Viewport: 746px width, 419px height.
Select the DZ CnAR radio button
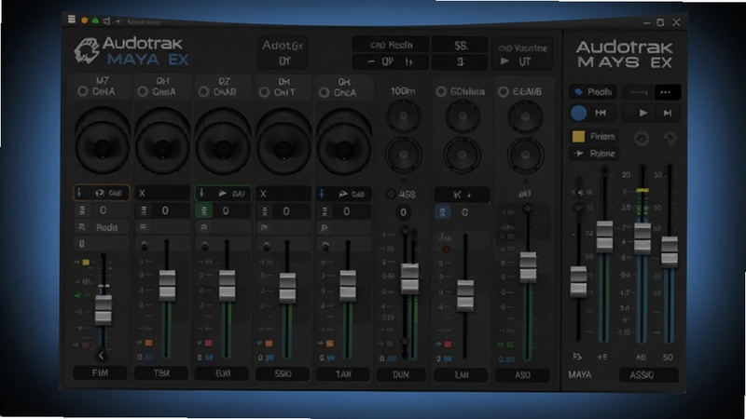[x=203, y=91]
